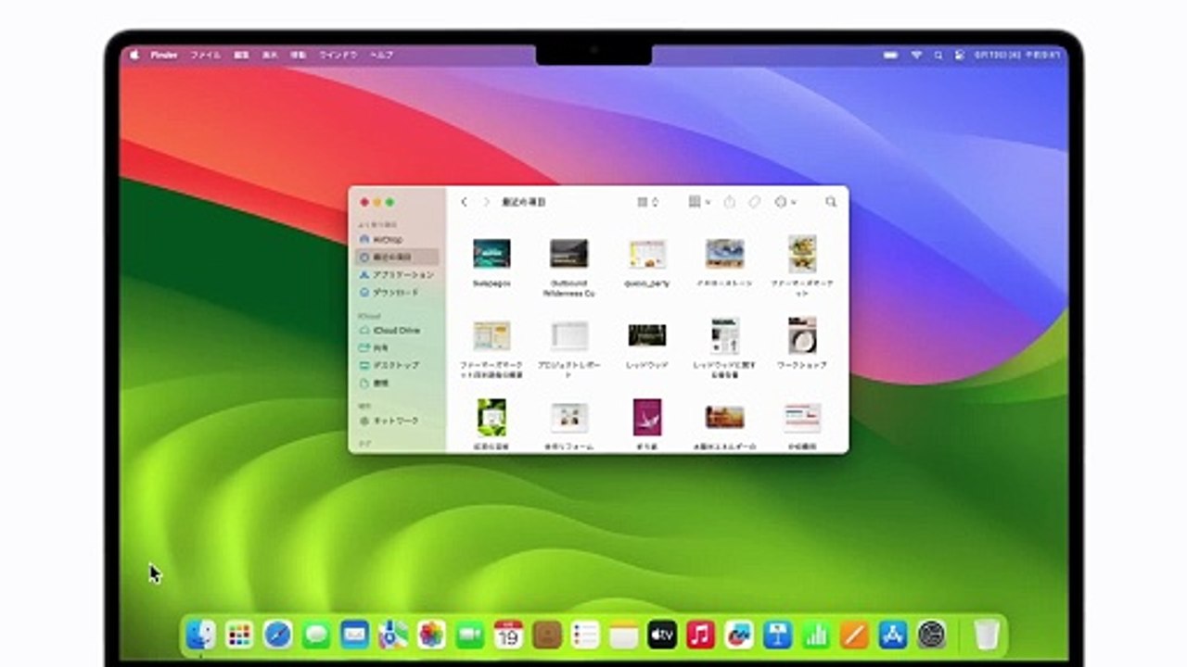Viewport: 1187px width, 667px height.
Task: Open Numbers from the Dock
Action: click(x=816, y=635)
